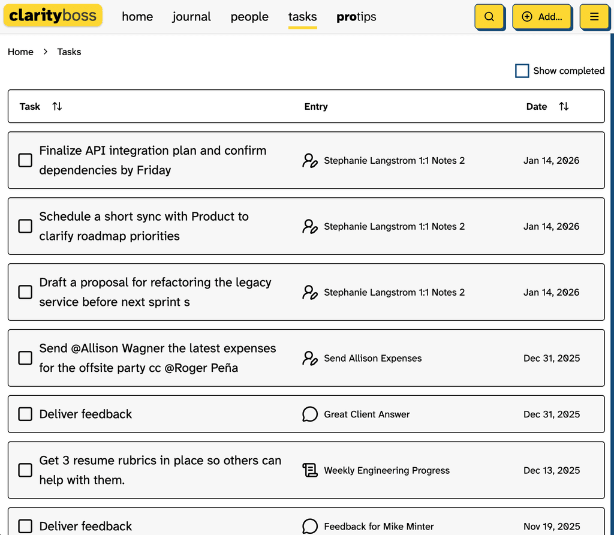Click the scroll icon beside Weekly Engineering Progress

pyautogui.click(x=309, y=470)
